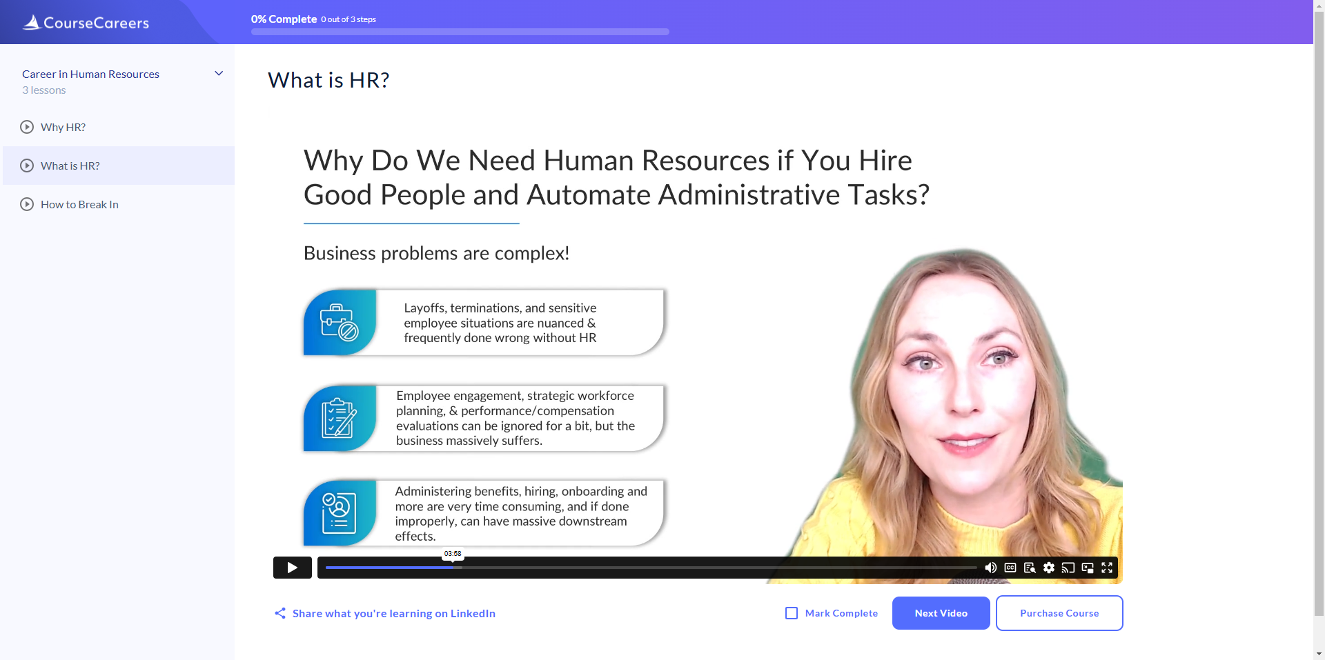
Task: Check the Mark Complete checkbox
Action: pos(790,613)
